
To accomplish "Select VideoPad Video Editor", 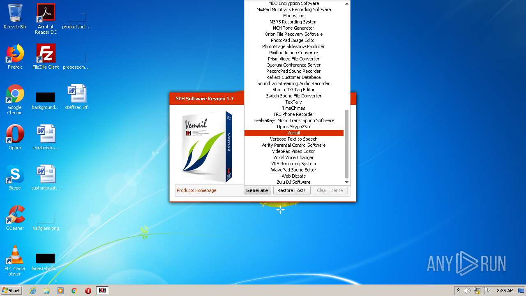I will 294,151.
